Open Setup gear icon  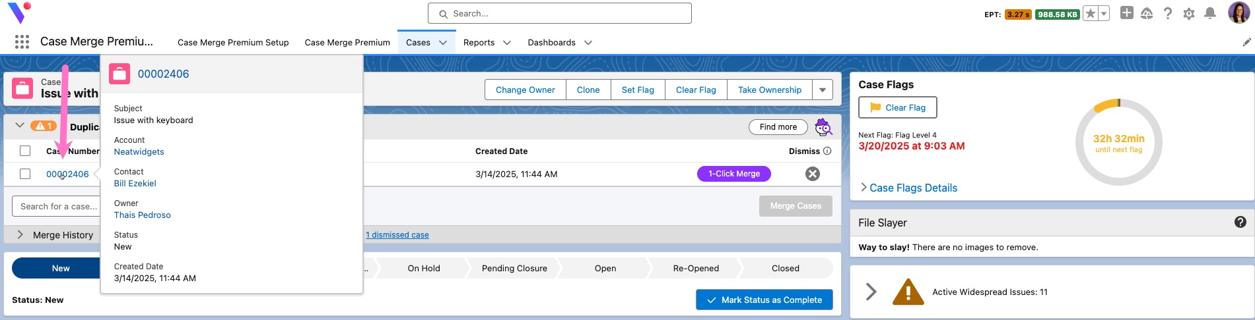coord(1189,13)
